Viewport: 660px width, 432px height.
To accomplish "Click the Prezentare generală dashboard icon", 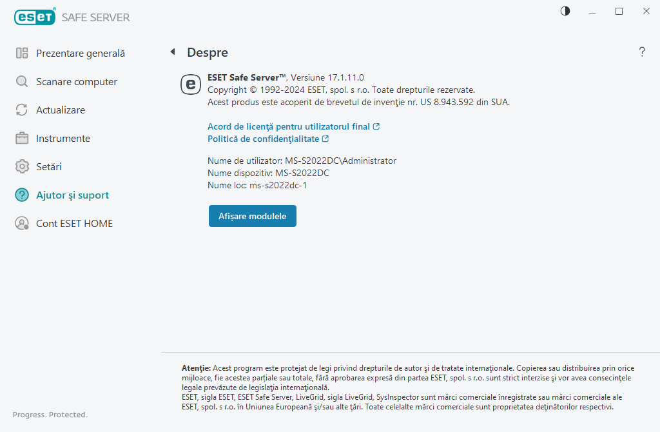I will click(x=22, y=53).
